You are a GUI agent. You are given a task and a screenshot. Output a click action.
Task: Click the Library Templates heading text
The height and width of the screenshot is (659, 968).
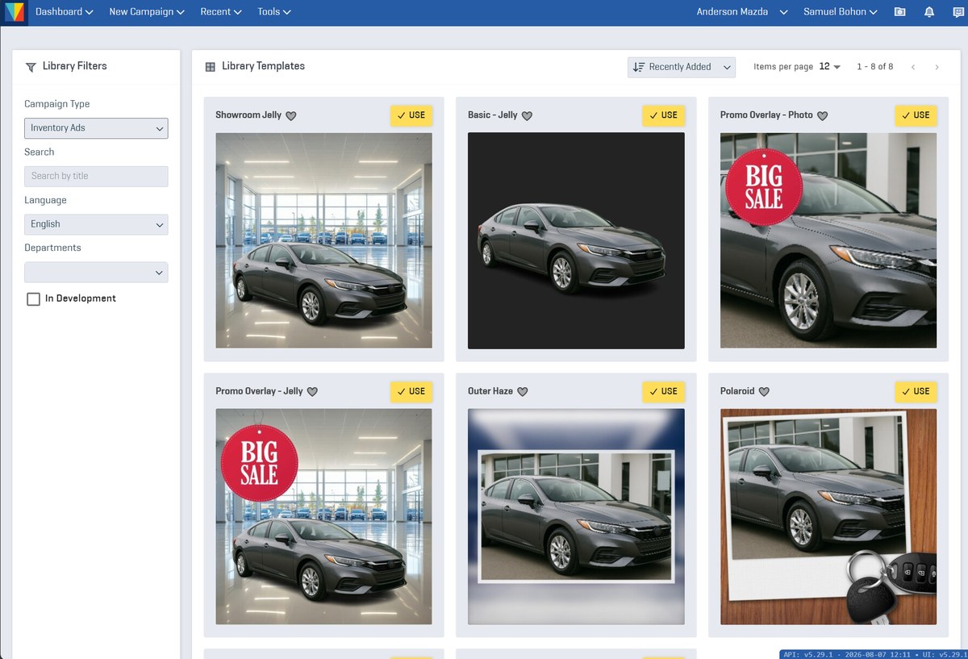pyautogui.click(x=263, y=66)
